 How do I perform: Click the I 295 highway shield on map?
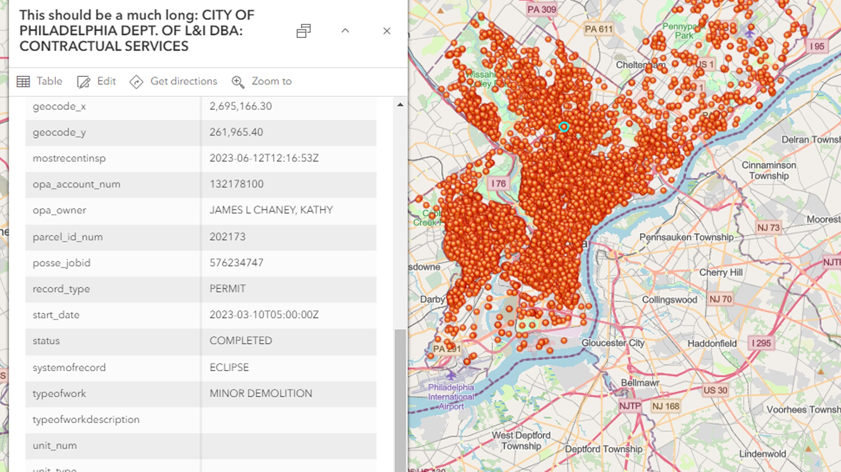pyautogui.click(x=761, y=343)
